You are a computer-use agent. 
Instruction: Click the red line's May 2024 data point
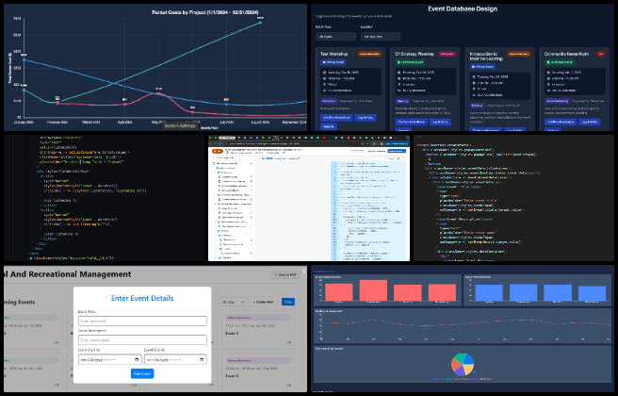tap(158, 93)
